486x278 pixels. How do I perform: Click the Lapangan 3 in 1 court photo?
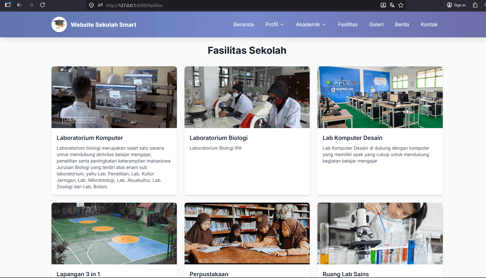(x=114, y=234)
